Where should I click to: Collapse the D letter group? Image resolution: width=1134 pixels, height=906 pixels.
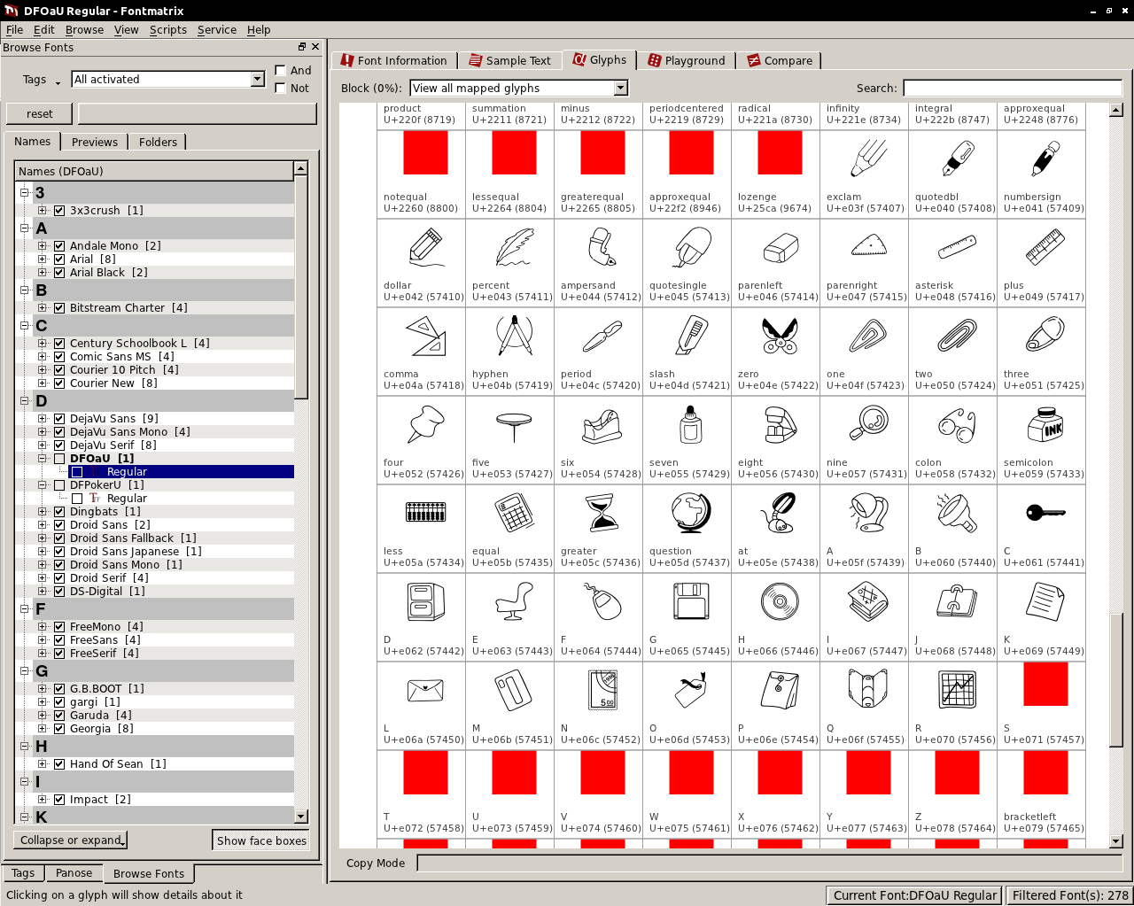25,401
